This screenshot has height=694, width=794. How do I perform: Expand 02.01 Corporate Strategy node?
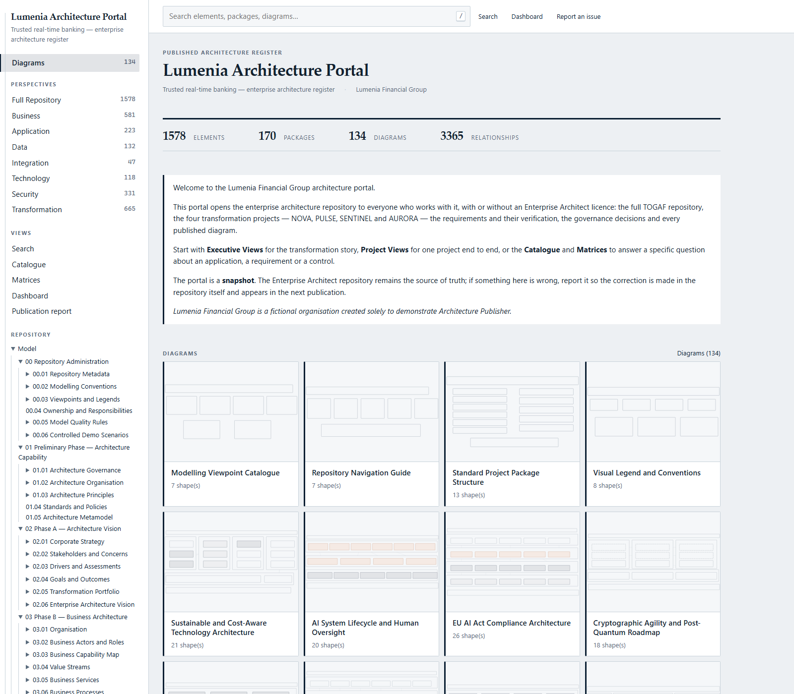28,541
